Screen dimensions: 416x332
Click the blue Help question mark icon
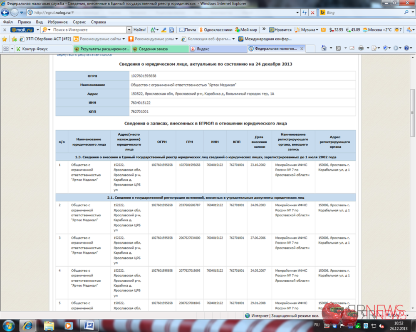click(x=406, y=48)
